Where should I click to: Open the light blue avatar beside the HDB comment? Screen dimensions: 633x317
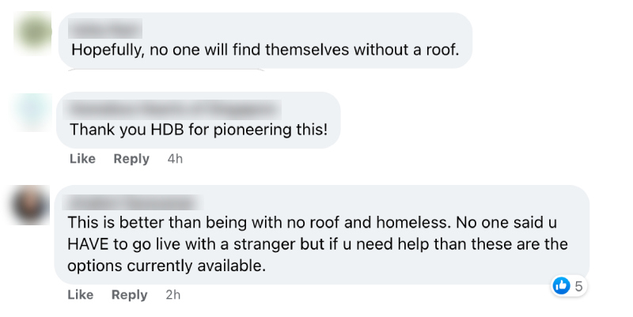[36, 111]
